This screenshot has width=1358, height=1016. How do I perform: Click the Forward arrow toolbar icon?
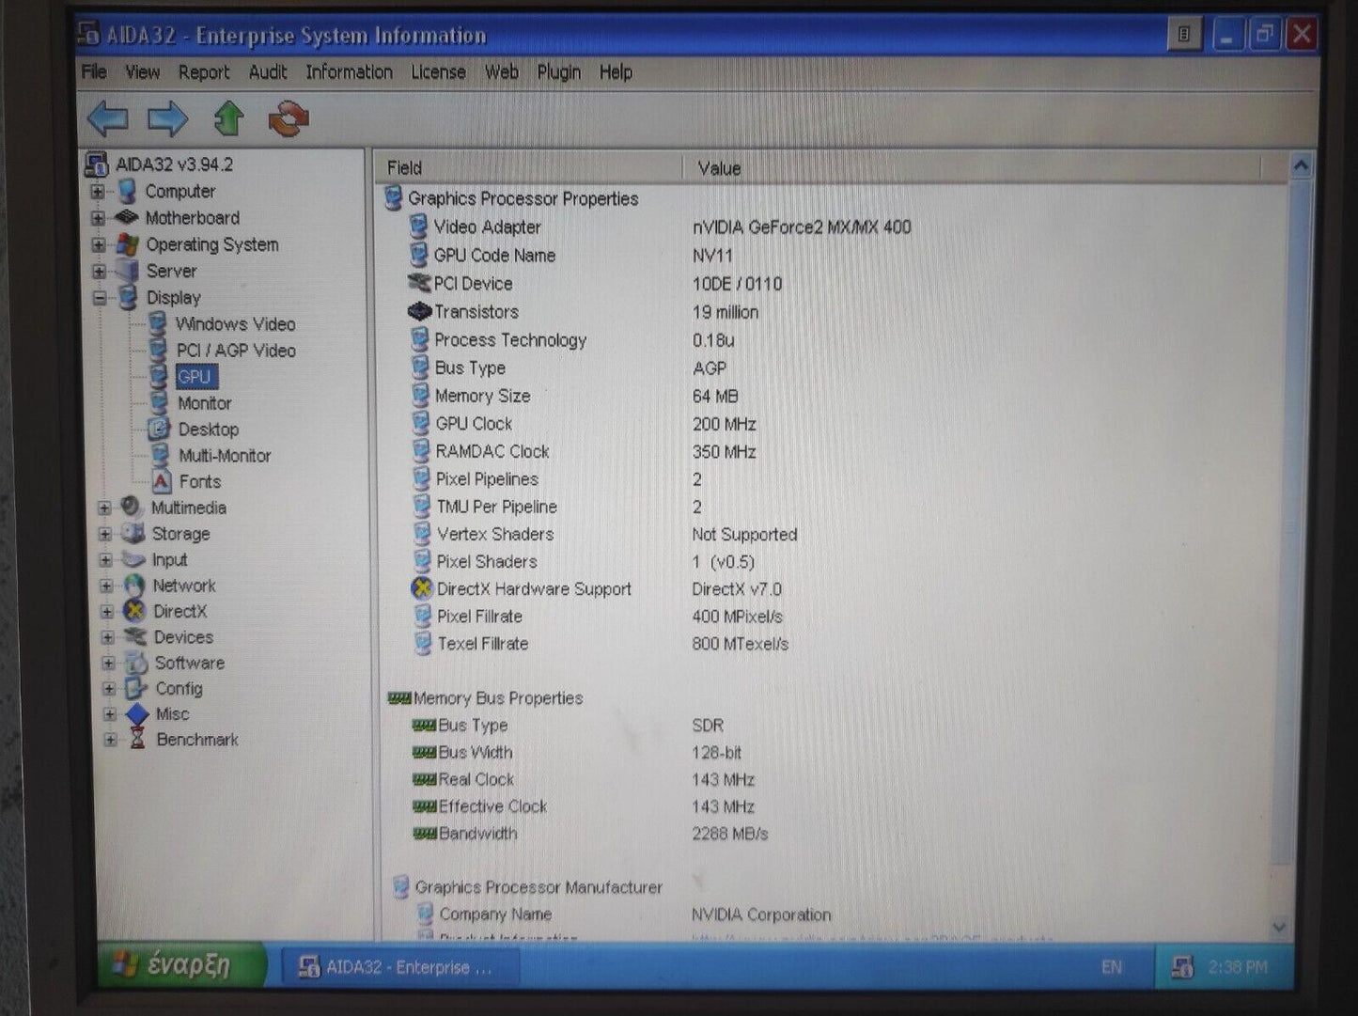click(x=168, y=119)
